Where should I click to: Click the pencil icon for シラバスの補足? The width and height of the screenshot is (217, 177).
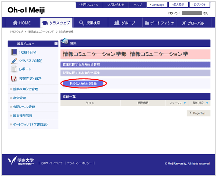(x=14, y=61)
